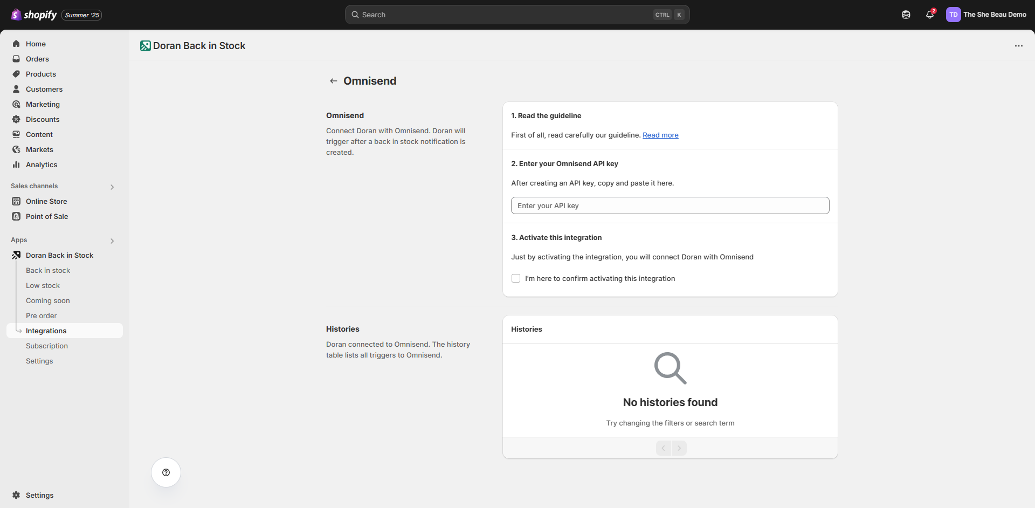Click the Doran app icon in page header
The height and width of the screenshot is (508, 1035).
pos(146,46)
